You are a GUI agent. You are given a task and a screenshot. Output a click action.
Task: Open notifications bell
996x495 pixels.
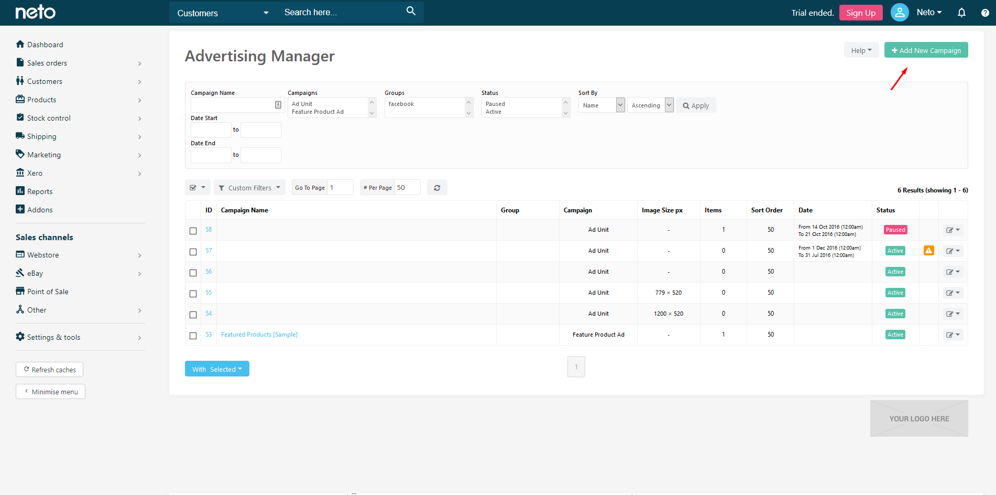961,13
